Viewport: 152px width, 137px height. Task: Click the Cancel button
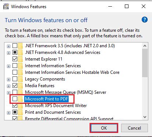click(134, 128)
